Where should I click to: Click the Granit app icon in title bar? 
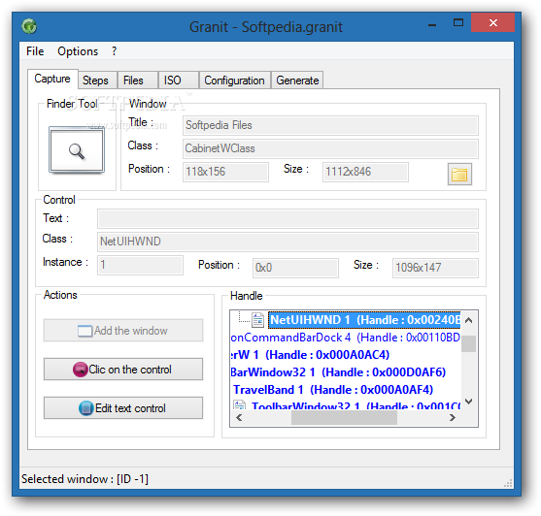(29, 26)
